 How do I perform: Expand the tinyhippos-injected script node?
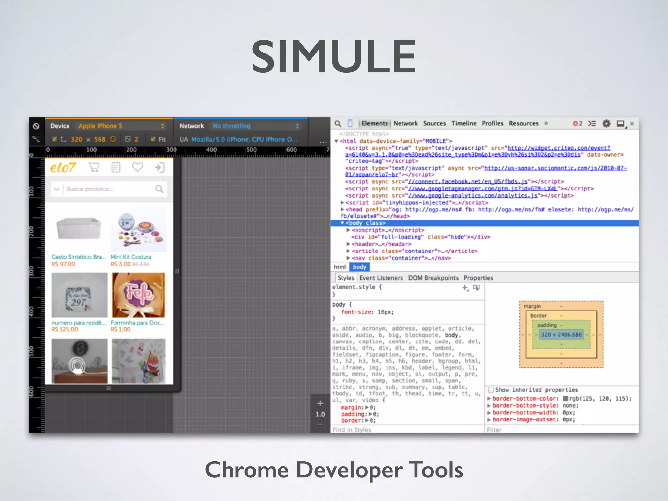[342, 203]
